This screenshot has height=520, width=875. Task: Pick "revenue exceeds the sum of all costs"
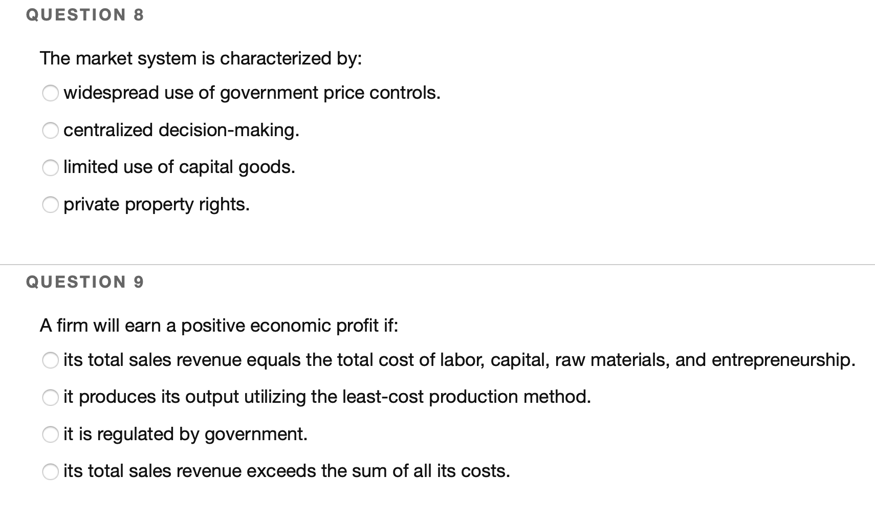point(51,472)
